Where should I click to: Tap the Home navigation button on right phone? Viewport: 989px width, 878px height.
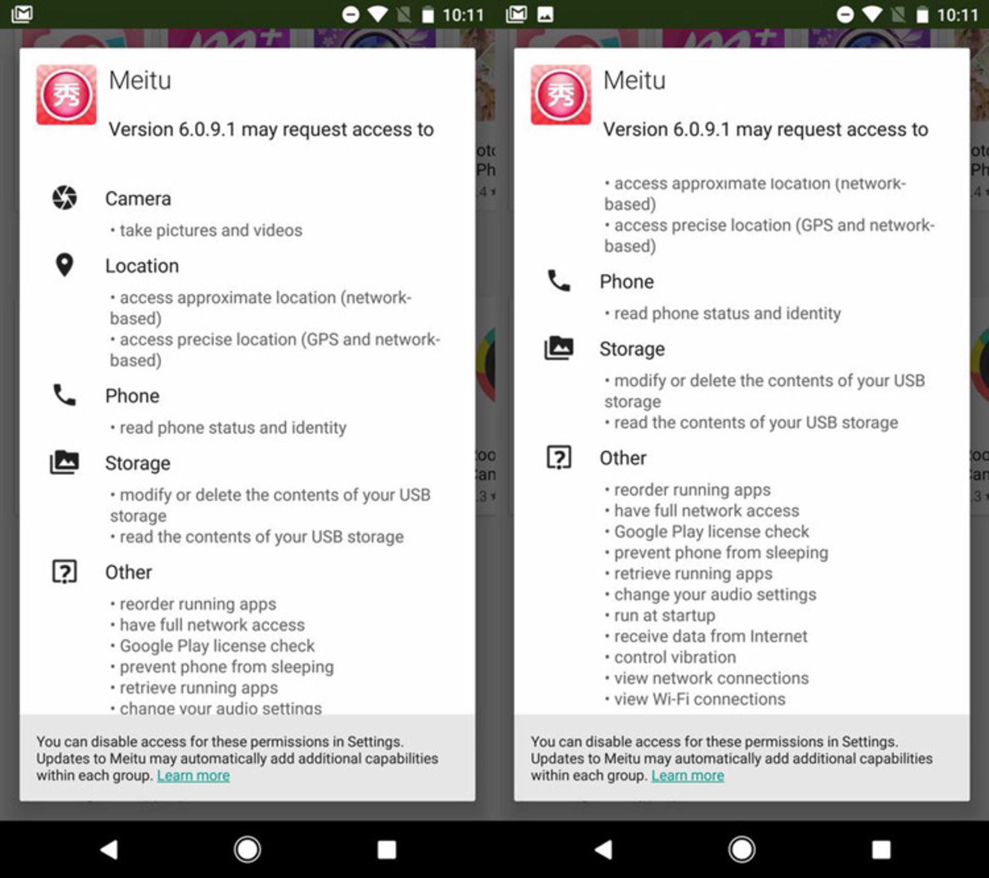click(742, 850)
